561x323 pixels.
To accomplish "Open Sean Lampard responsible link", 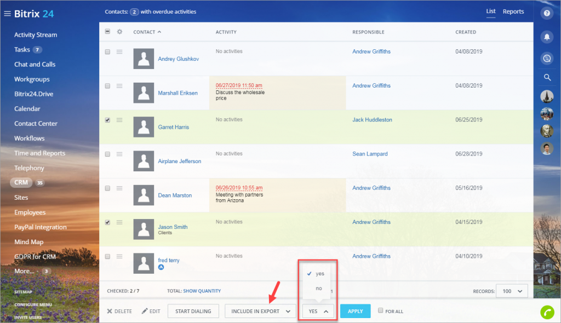I will 370,154.
